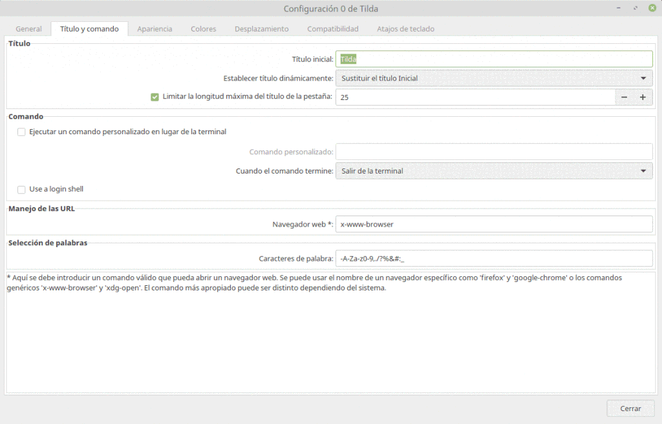Check the Use a login shell option
Screen dimensions: 662x424
click(x=20, y=189)
